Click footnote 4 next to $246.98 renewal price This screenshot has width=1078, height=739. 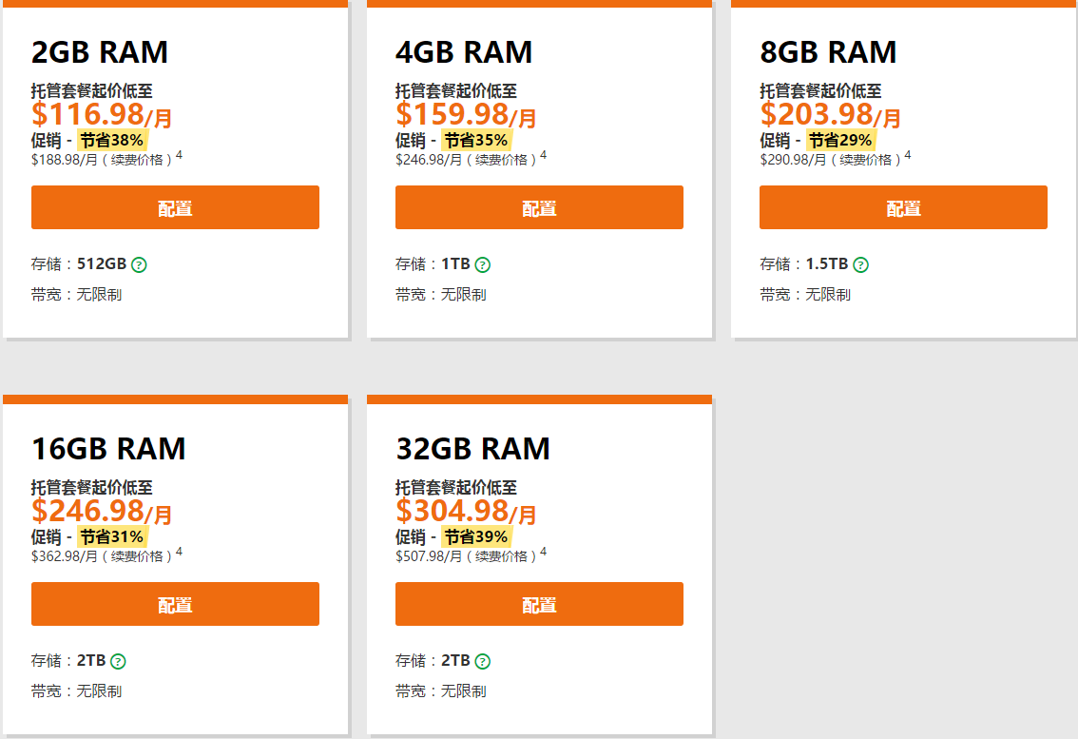pyautogui.click(x=544, y=155)
